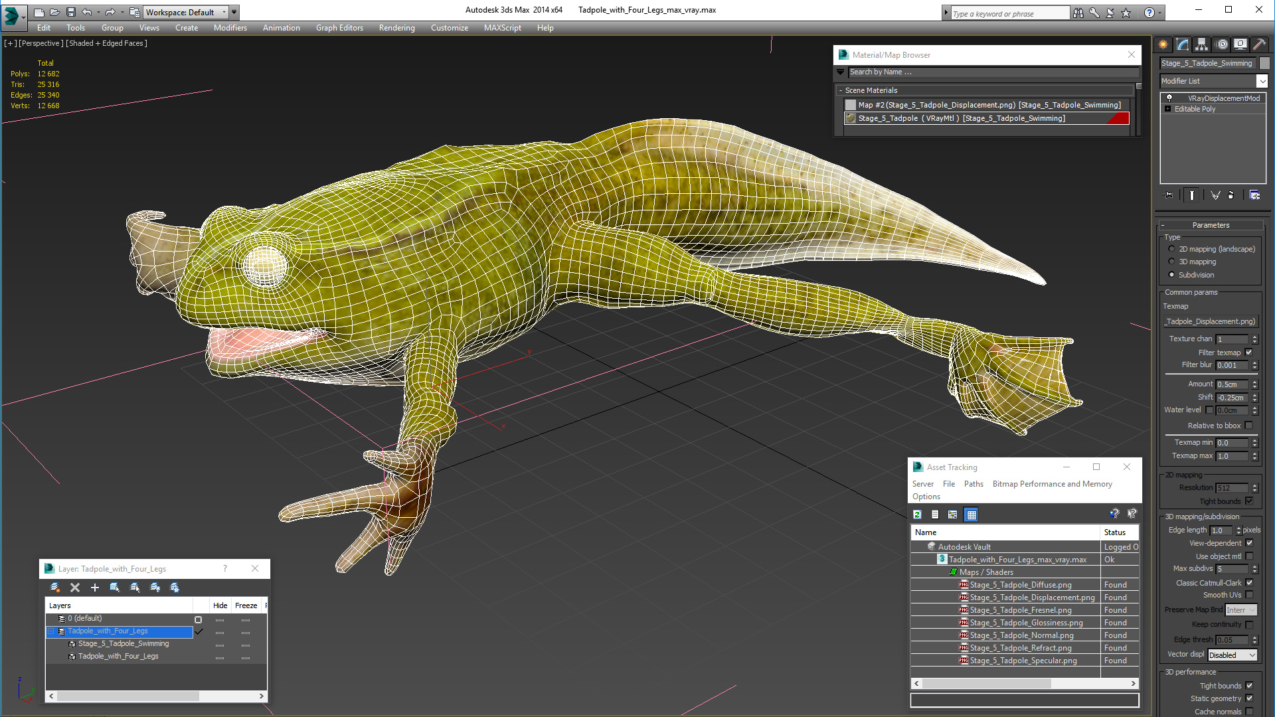The image size is (1275, 717).
Task: Enable the Relative to bbox checkbox
Action: point(1248,426)
